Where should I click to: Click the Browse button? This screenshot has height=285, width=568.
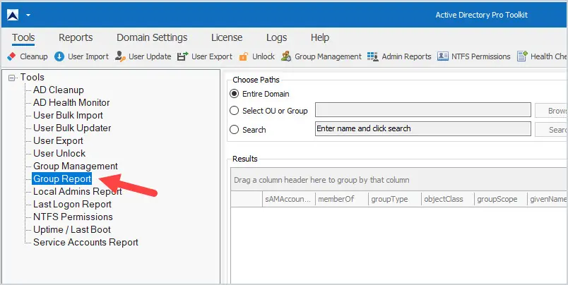(x=551, y=111)
